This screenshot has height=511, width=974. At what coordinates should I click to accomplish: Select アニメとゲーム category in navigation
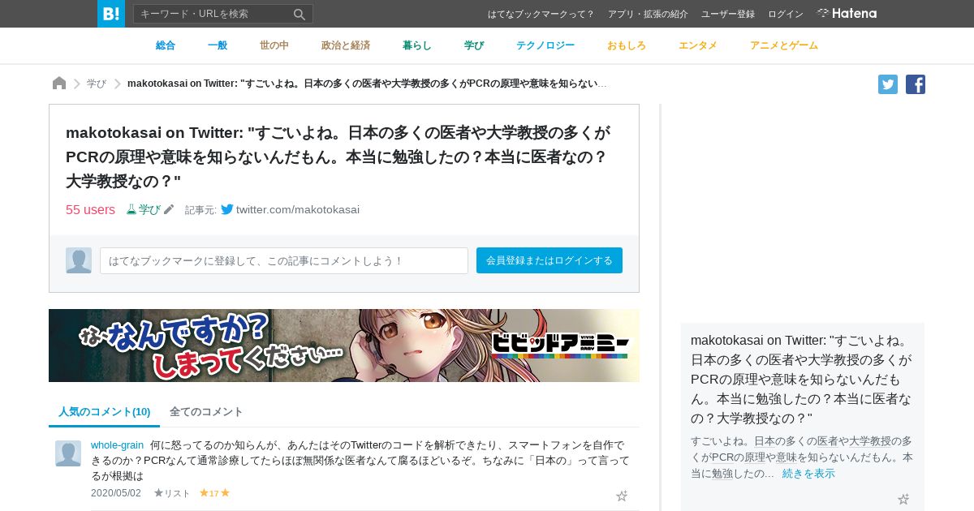coord(784,45)
